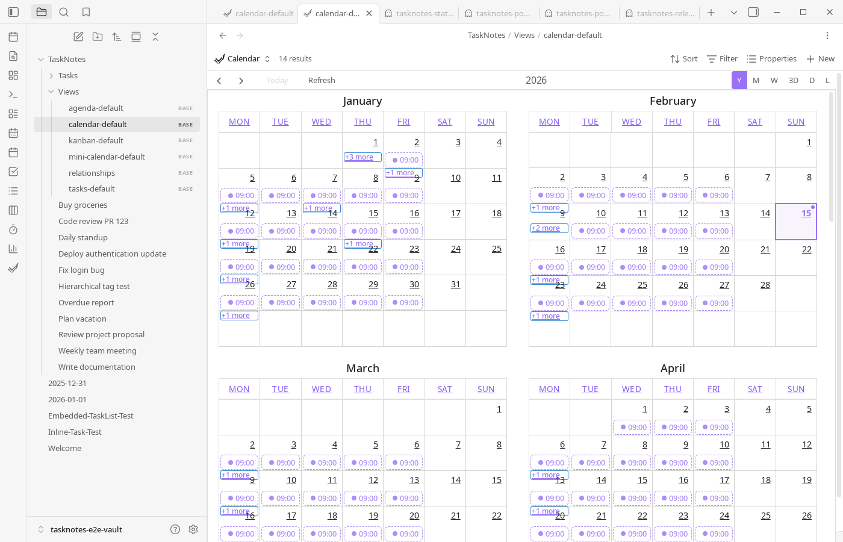Open the search panel icon
The width and height of the screenshot is (843, 542).
tap(64, 12)
